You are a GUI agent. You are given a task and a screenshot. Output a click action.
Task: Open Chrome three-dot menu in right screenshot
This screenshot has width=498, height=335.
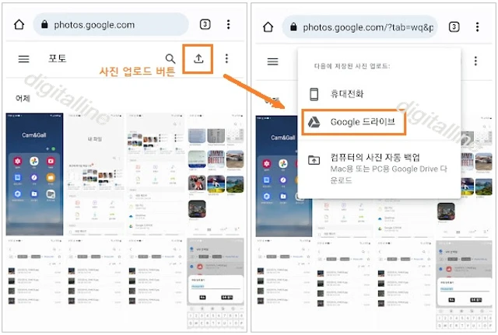(477, 27)
